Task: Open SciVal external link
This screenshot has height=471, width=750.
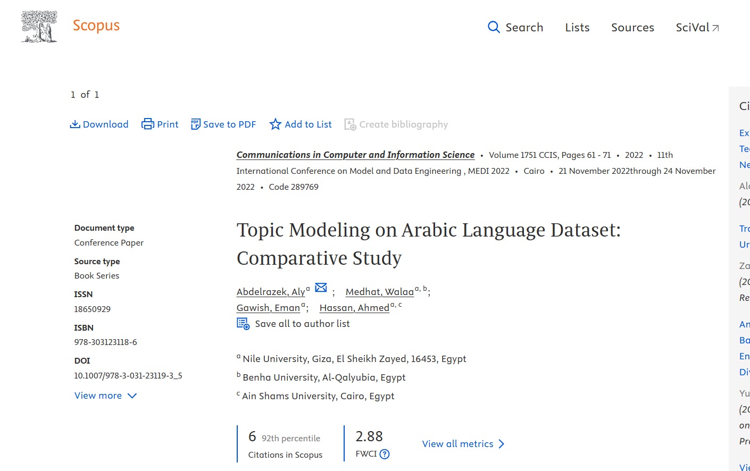Action: pyautogui.click(x=697, y=28)
